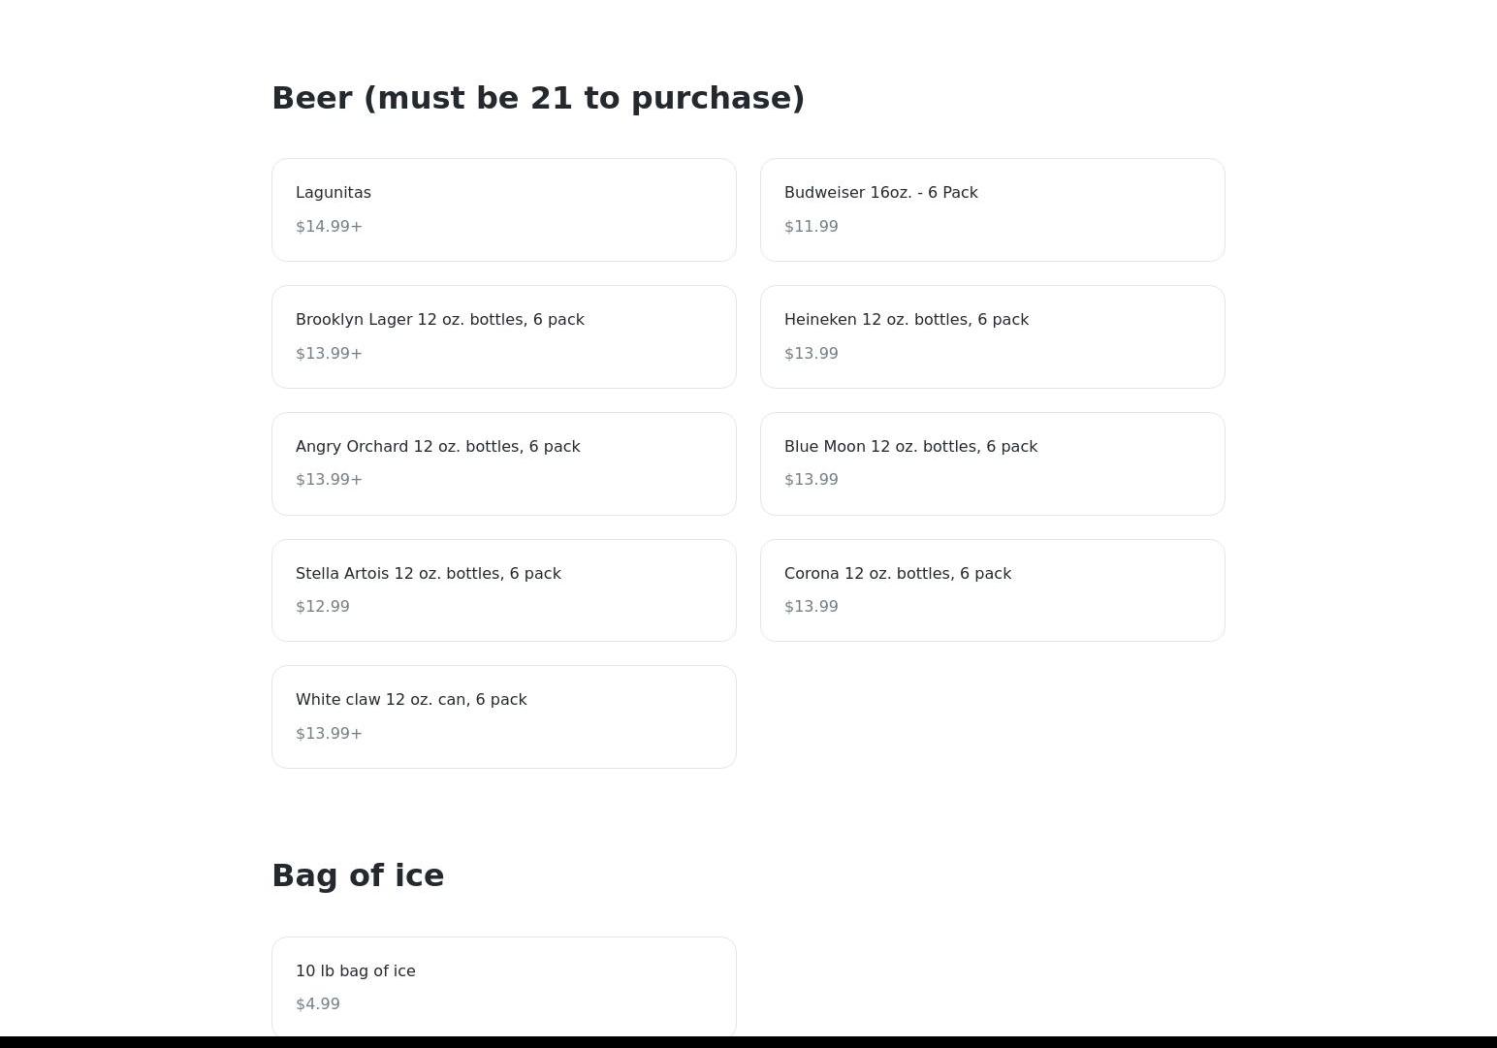
Task: Click Blue Moon 12 oz. bottles
Action: tap(910, 447)
